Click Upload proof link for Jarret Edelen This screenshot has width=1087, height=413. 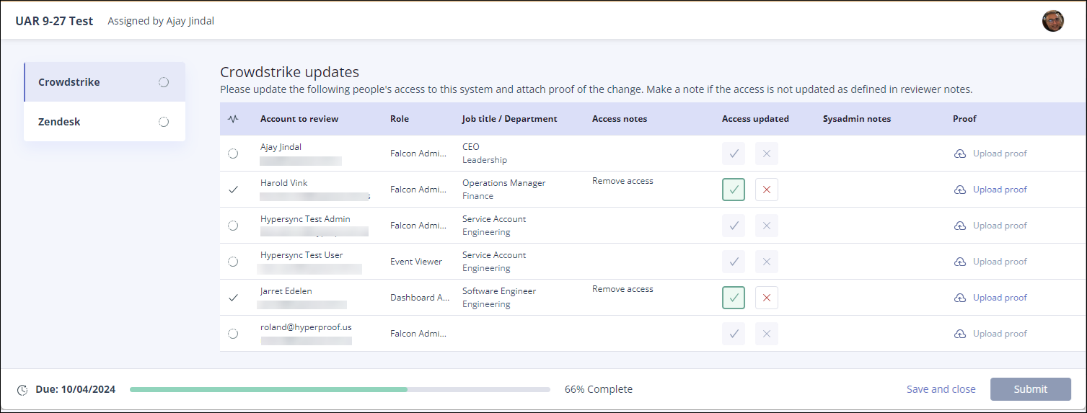(x=1000, y=298)
